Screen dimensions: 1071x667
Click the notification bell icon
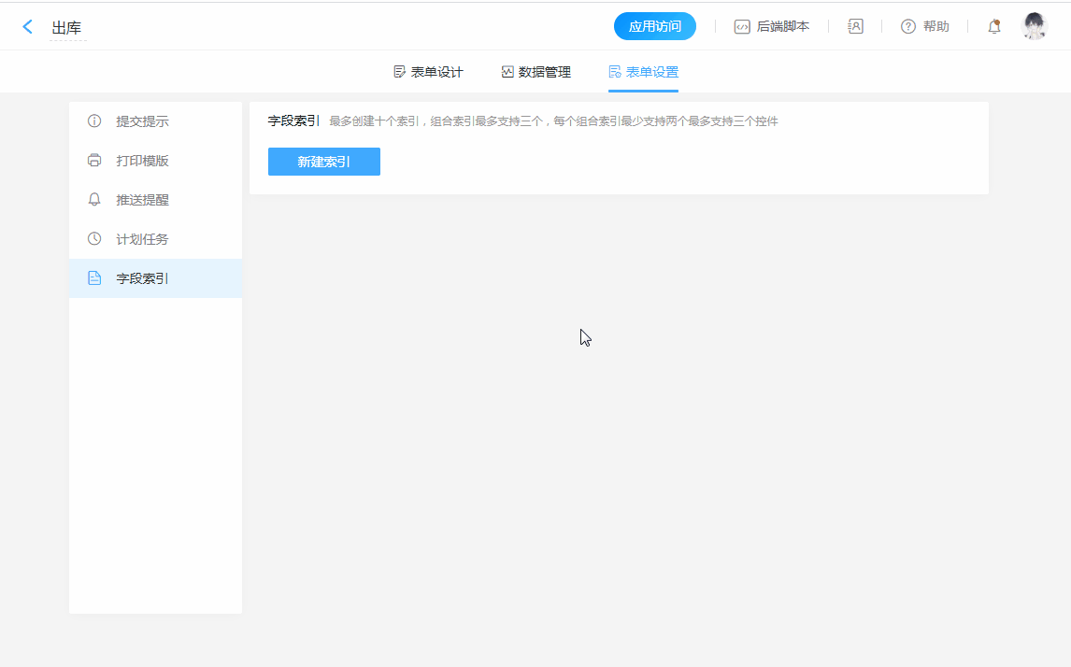tap(994, 26)
